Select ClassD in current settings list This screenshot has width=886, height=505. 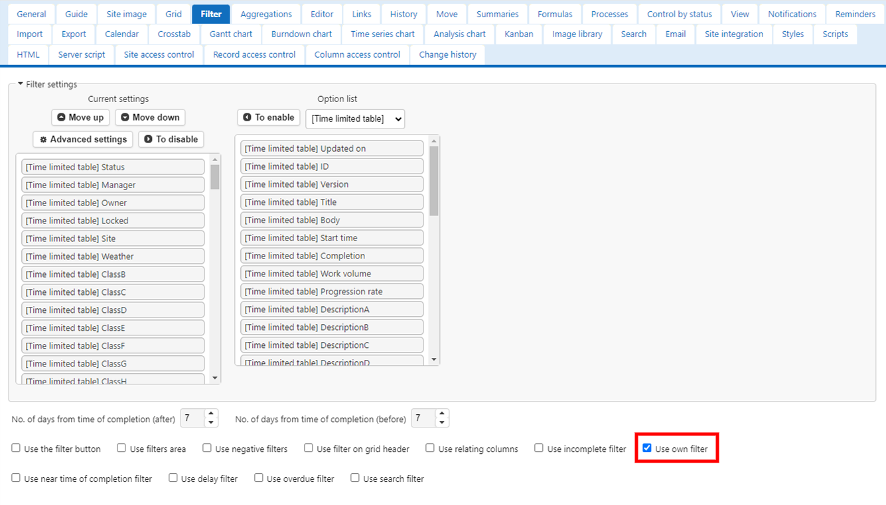click(x=113, y=310)
